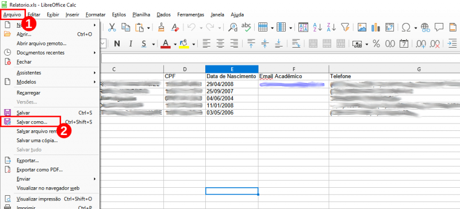
Task: Apply the red font color swatch
Action: click(x=166, y=44)
